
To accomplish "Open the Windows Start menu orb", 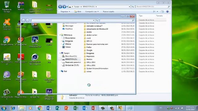I will (x=4, y=108).
